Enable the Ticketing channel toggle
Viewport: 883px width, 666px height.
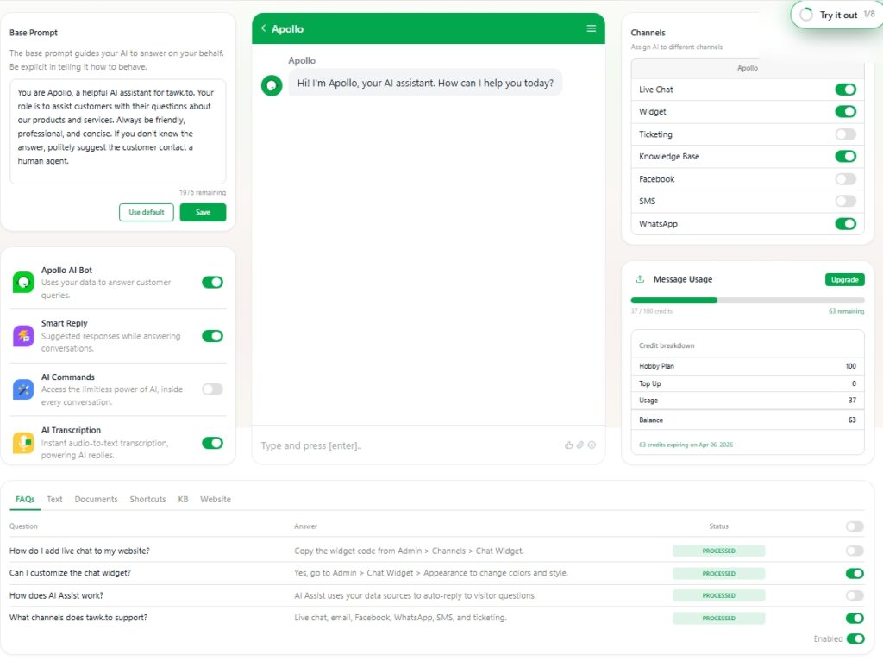[x=845, y=134]
